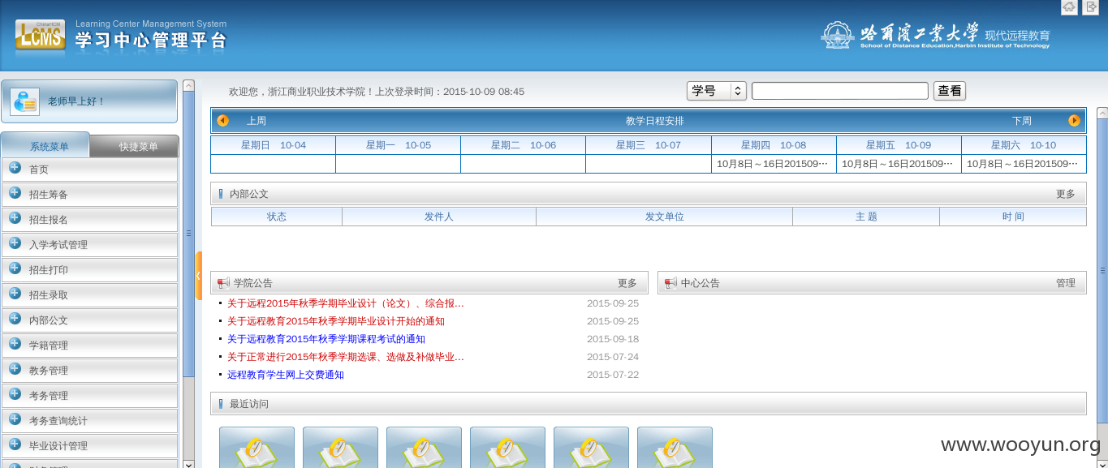Click the 星期六 10-10 schedule entry
1108x468 pixels.
[x=1023, y=164]
